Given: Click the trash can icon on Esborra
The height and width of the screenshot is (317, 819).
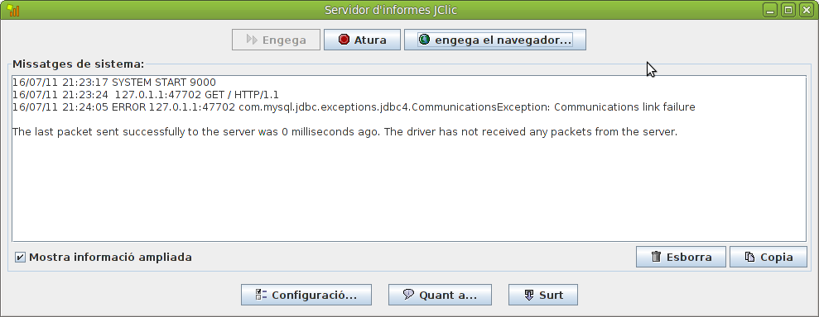Looking at the screenshot, I should 656,257.
